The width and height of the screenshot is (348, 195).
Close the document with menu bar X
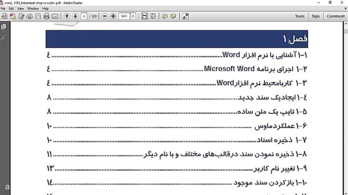point(345,9)
